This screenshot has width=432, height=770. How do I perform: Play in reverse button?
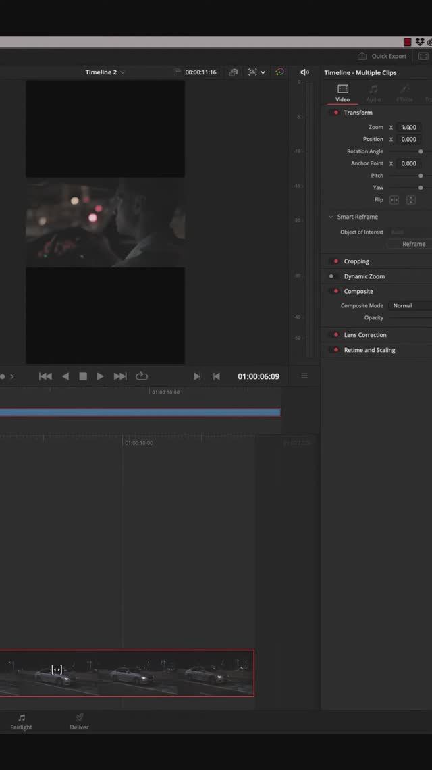point(65,376)
